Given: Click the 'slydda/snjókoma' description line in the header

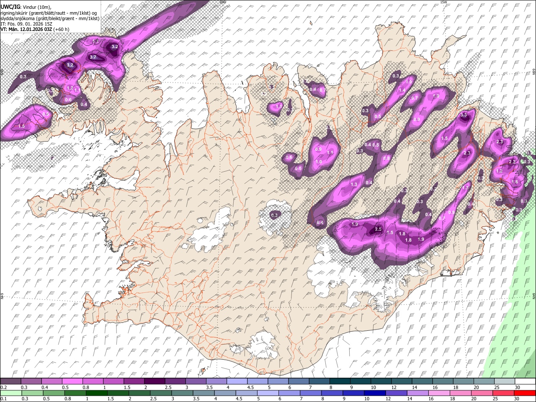Looking at the screenshot, I should pyautogui.click(x=50, y=18).
